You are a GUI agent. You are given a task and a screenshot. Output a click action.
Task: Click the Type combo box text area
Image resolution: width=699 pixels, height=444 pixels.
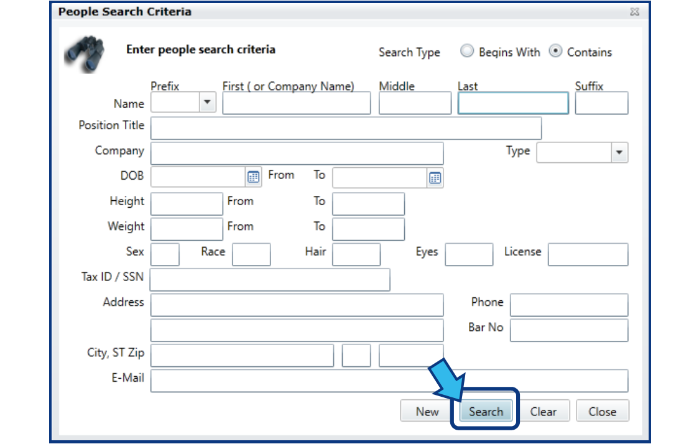coord(574,152)
